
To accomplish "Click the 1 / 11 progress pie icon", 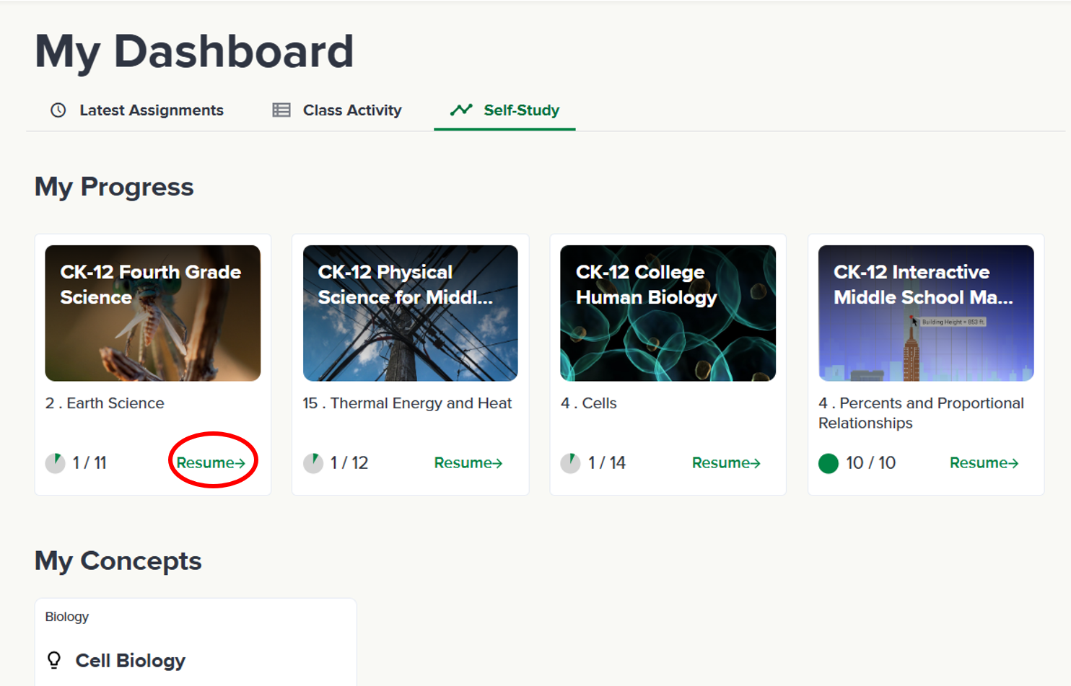I will click(56, 463).
